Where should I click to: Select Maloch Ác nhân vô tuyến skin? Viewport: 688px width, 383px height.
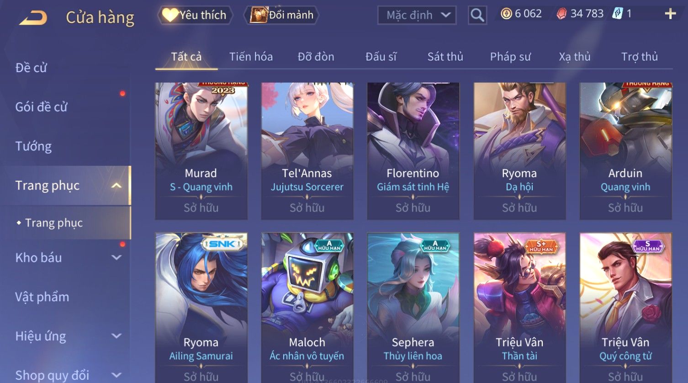[x=307, y=308]
